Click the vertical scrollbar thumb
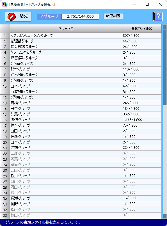Image resolution: width=167 pixels, height=226 pixels. (164, 67)
